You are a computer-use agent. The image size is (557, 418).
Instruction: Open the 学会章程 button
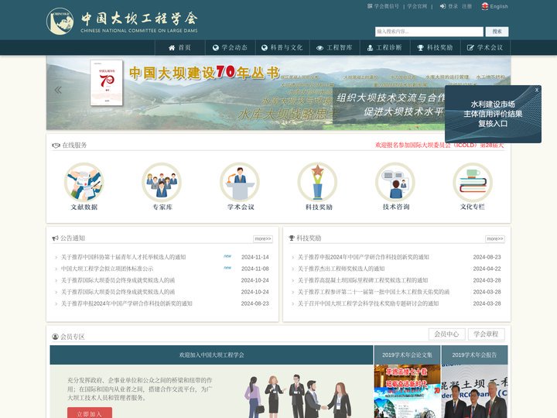486,334
